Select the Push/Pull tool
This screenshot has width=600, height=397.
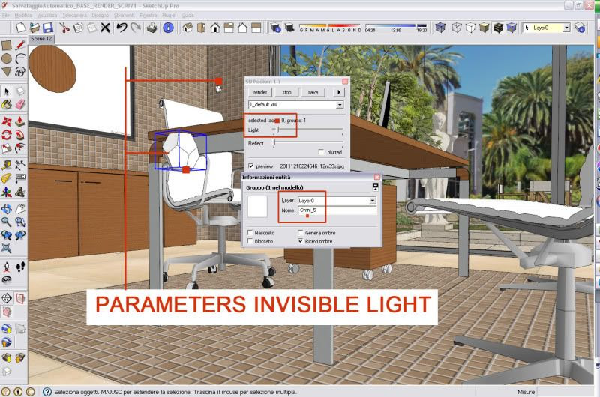[20, 121]
